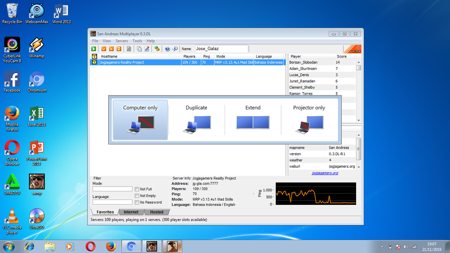Click the volume speaker tray icon
Screen dimensions: 450x253
pos(406,246)
